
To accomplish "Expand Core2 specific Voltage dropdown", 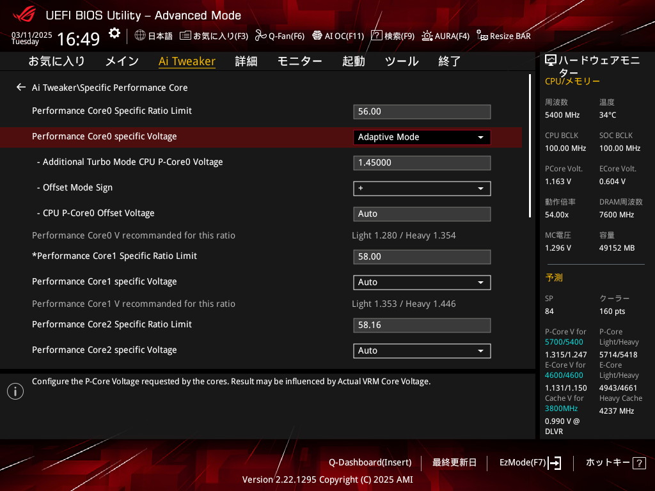I will tap(422, 351).
